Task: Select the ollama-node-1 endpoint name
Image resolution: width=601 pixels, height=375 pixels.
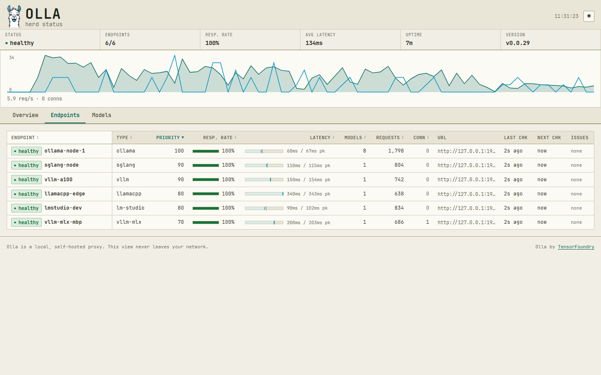Action: click(x=65, y=151)
